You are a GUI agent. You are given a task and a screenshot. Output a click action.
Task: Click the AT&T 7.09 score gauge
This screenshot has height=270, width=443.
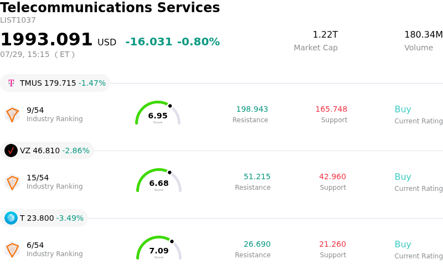pyautogui.click(x=159, y=248)
